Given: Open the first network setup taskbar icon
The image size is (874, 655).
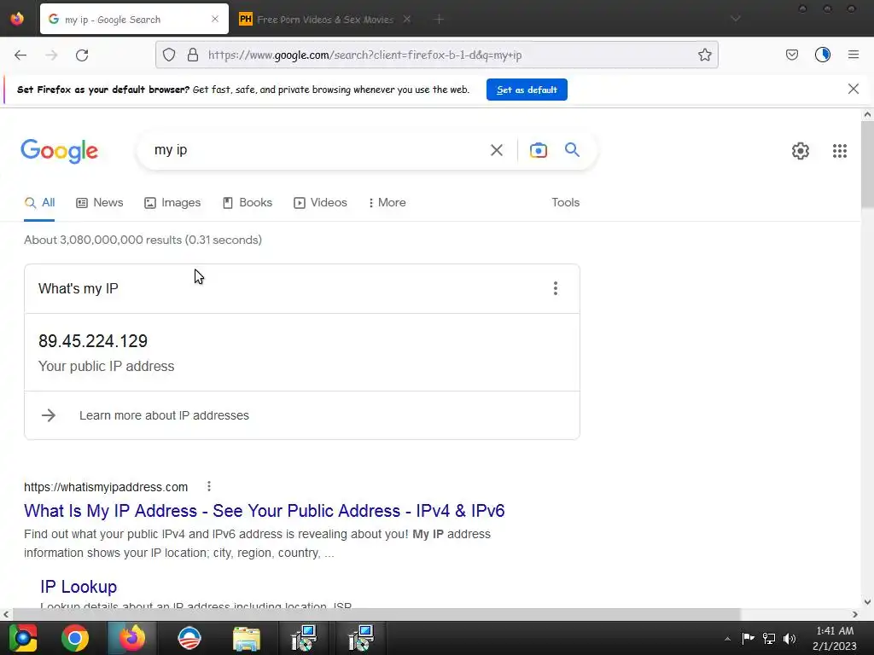Looking at the screenshot, I should click(305, 638).
